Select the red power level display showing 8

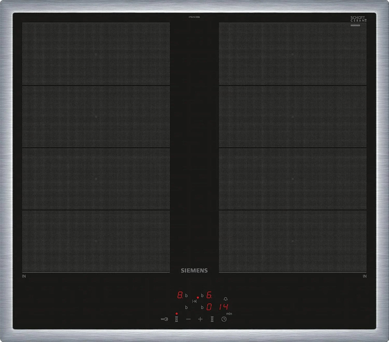tap(180, 295)
